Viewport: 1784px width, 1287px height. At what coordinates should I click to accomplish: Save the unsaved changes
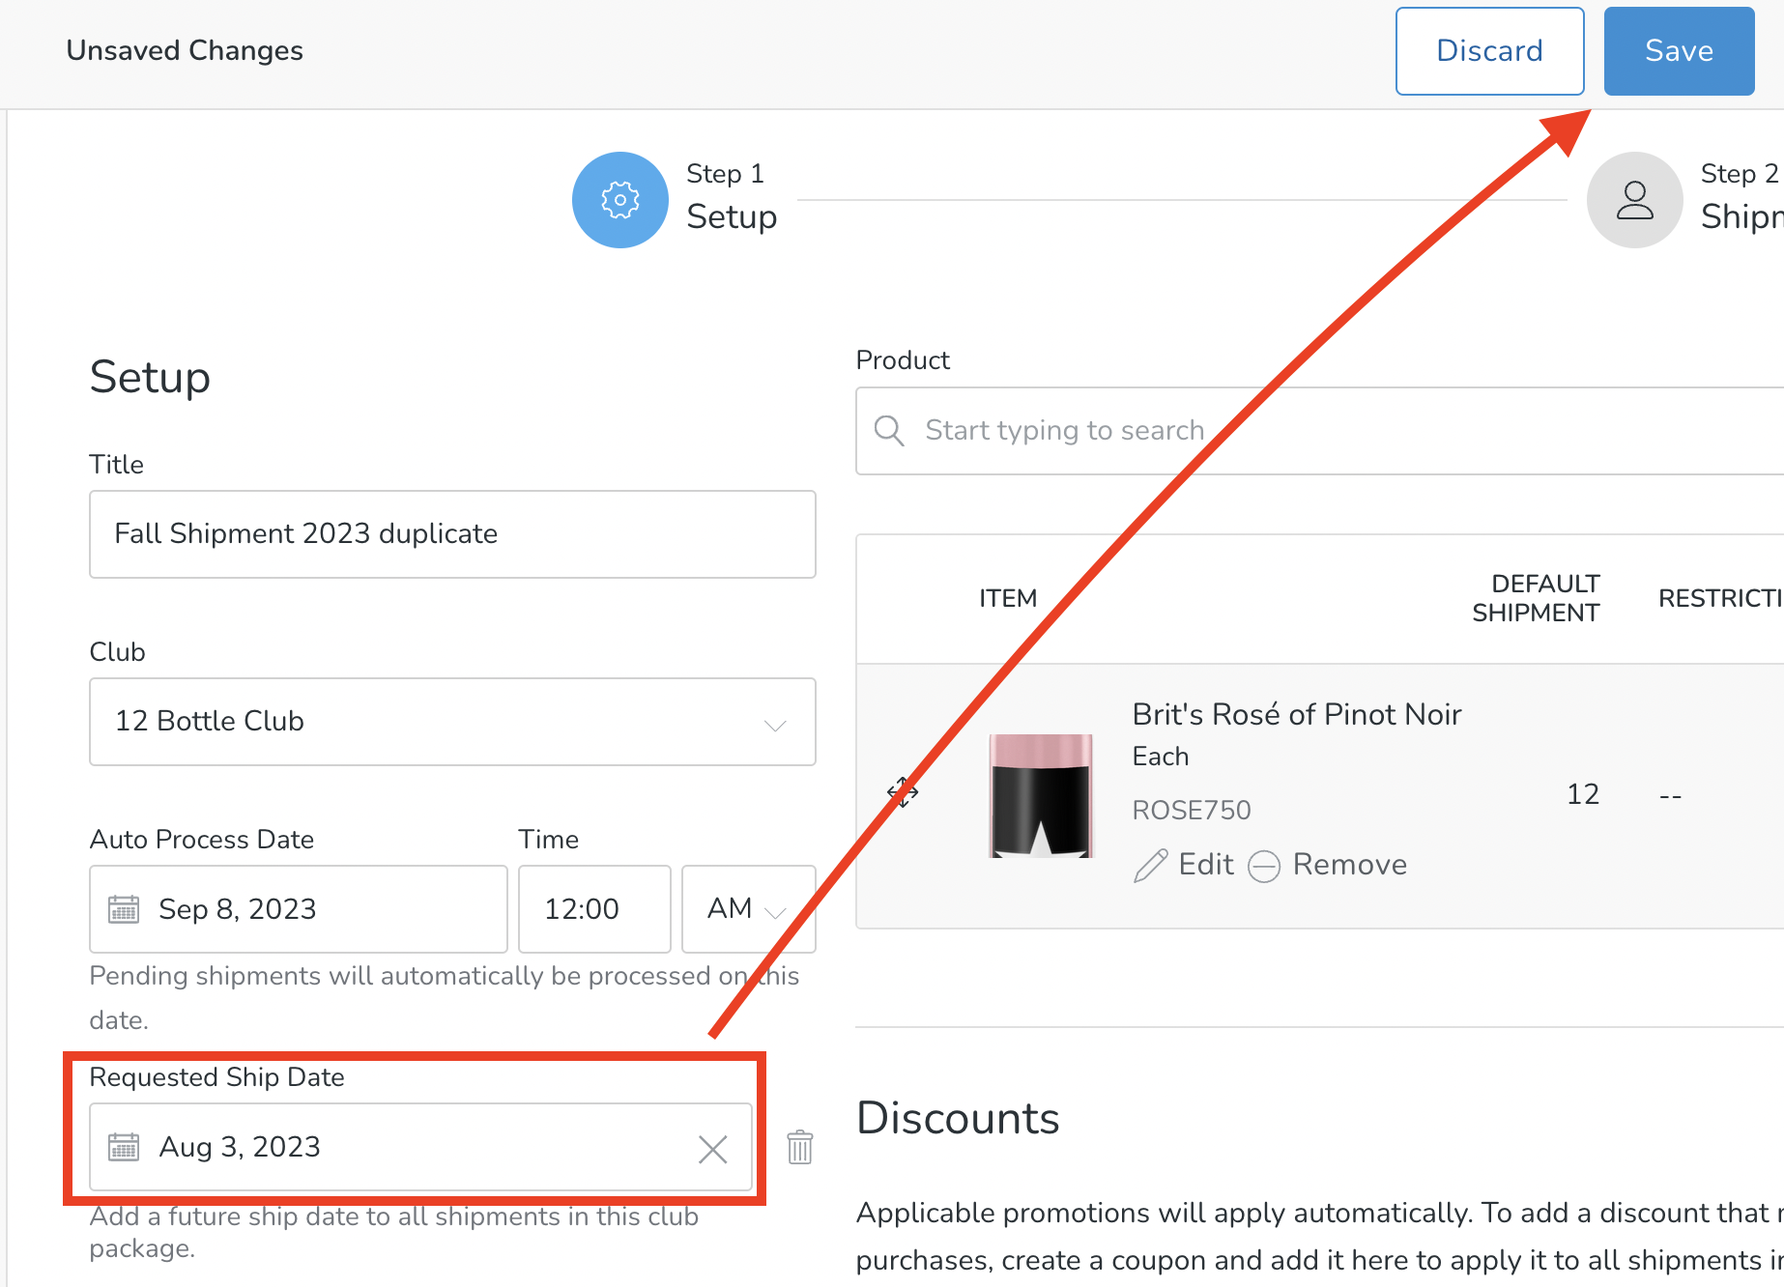pos(1678,50)
